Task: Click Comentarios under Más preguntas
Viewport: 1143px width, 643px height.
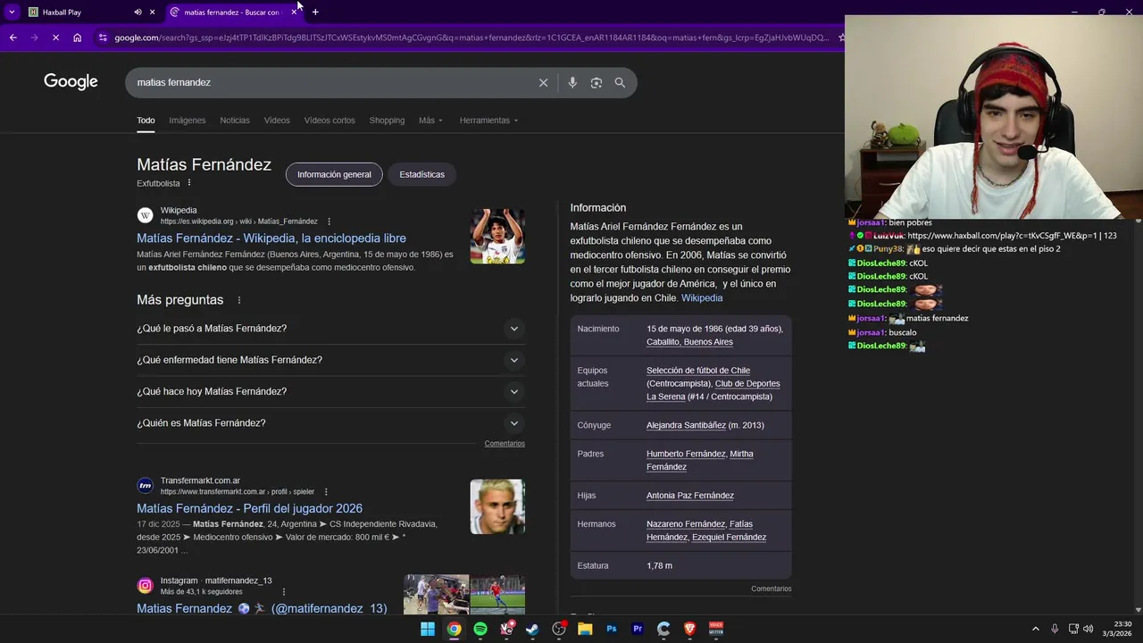Action: [x=505, y=444]
